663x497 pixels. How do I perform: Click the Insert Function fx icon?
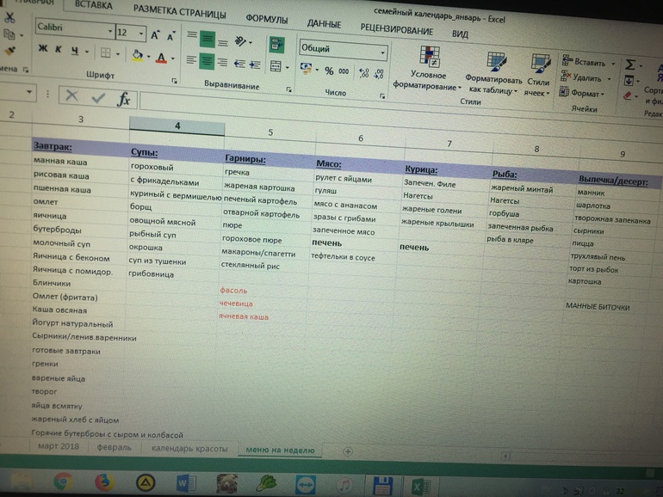[124, 99]
